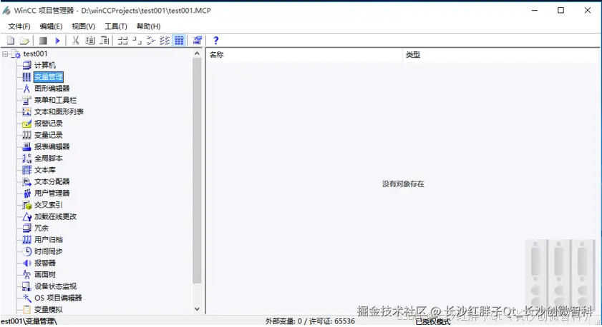Image resolution: width=602 pixels, height=327 pixels.
Task: Click the tree panel scroll-up arrow
Action: coord(197,54)
